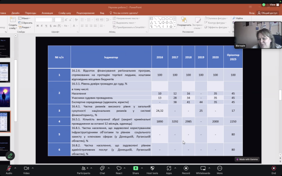282x176 pixels.
Task: Open the Переходы ribbon tab
Action: (30, 13)
